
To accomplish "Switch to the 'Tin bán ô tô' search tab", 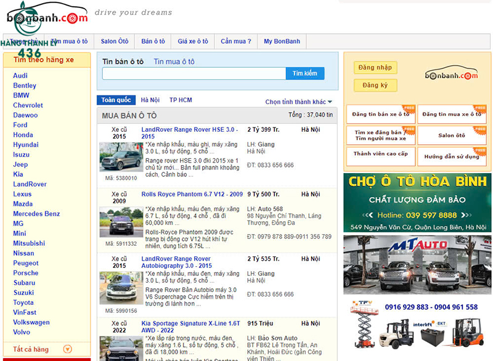I will (x=123, y=62).
